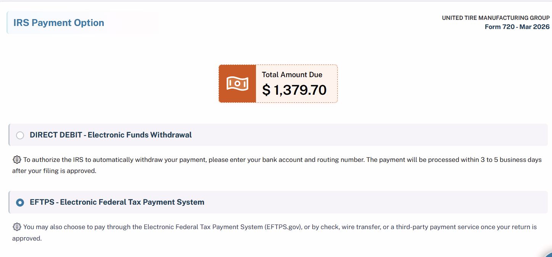Choose the Electronic Federal Tax Payment System label

click(x=132, y=202)
